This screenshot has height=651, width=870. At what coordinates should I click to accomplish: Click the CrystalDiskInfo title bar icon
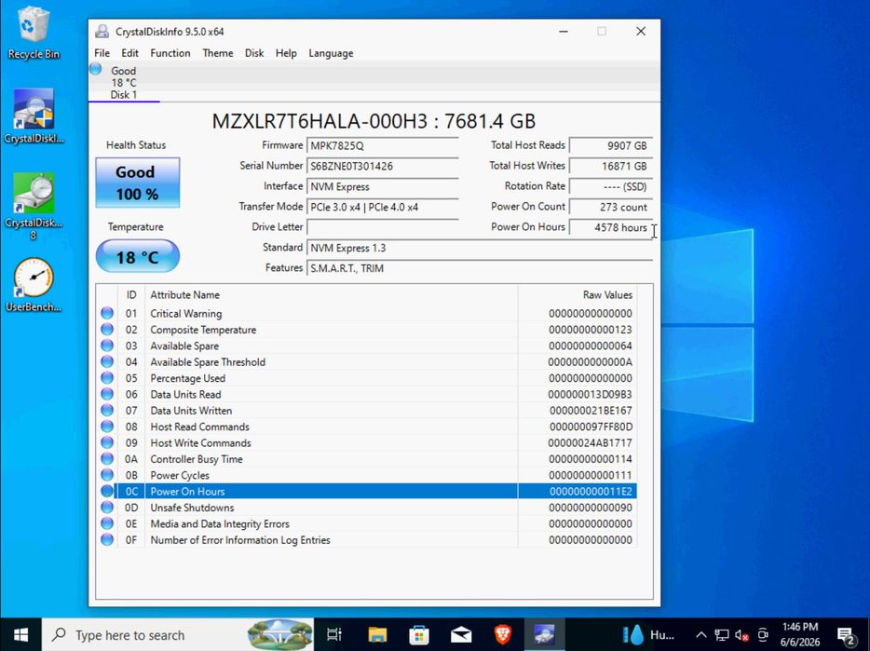(102, 31)
